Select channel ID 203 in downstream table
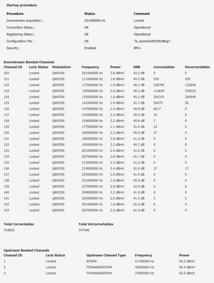This screenshot has width=214, height=283. pos(6,73)
